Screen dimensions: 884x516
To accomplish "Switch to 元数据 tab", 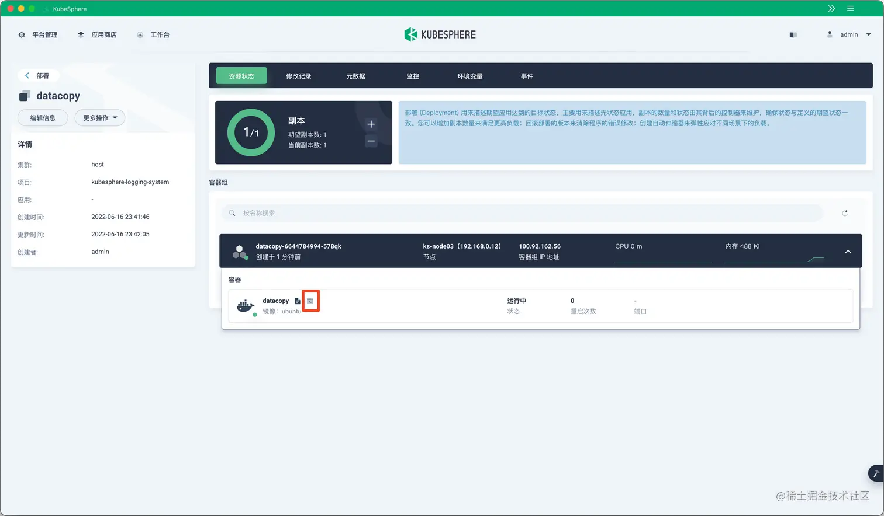I will tap(355, 76).
